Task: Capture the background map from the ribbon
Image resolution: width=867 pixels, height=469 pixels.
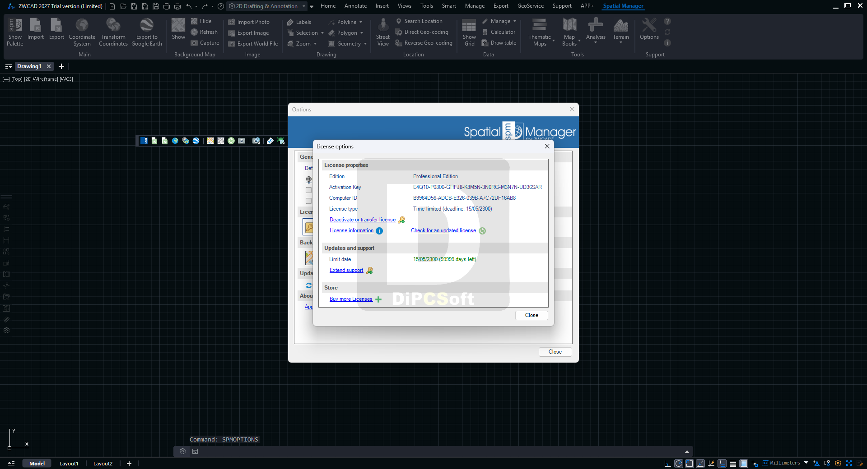Action: [x=205, y=43]
